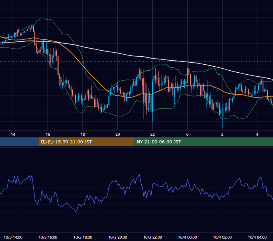Click the 10/3 22:00 date label

pos(153,237)
